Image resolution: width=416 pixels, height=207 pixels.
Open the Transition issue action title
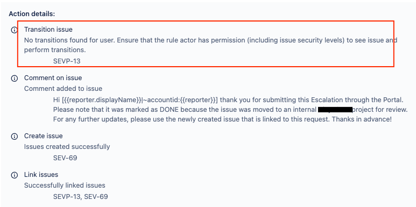coord(48,30)
